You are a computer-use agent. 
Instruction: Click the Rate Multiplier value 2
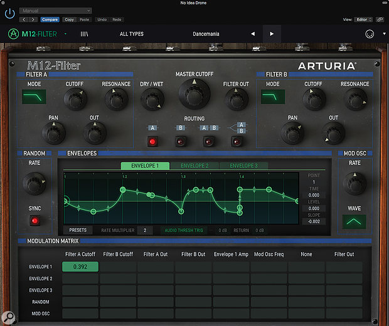click(145, 230)
